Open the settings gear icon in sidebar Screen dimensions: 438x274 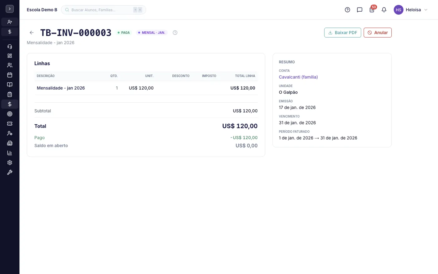pos(10,163)
